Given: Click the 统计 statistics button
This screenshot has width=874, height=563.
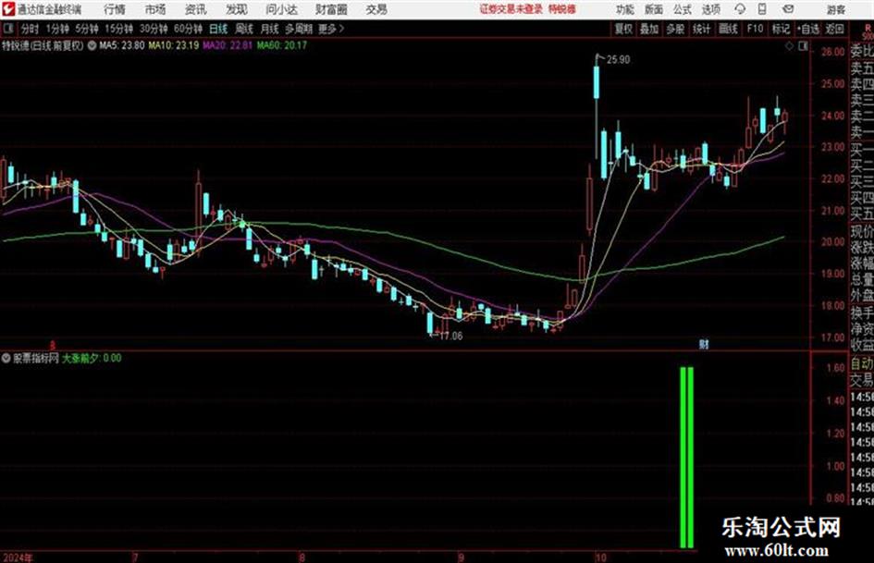Looking at the screenshot, I should tap(702, 29).
